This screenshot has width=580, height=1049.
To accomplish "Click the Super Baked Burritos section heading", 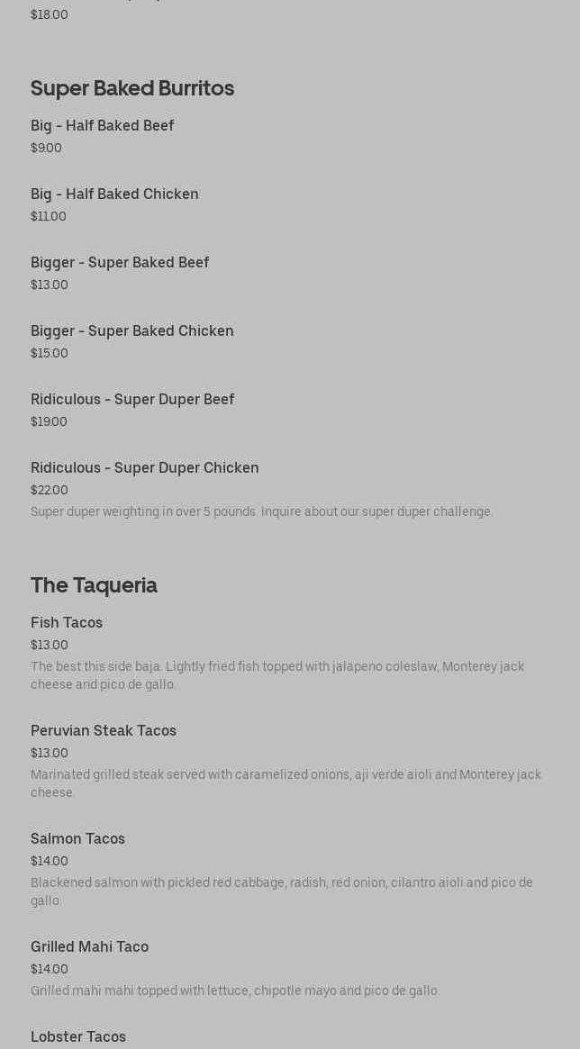I will pos(132,88).
